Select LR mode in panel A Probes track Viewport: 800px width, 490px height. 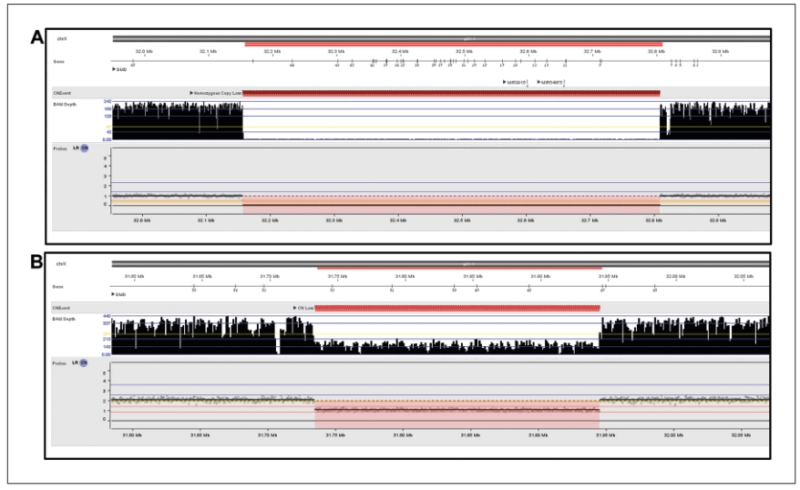[x=76, y=148]
